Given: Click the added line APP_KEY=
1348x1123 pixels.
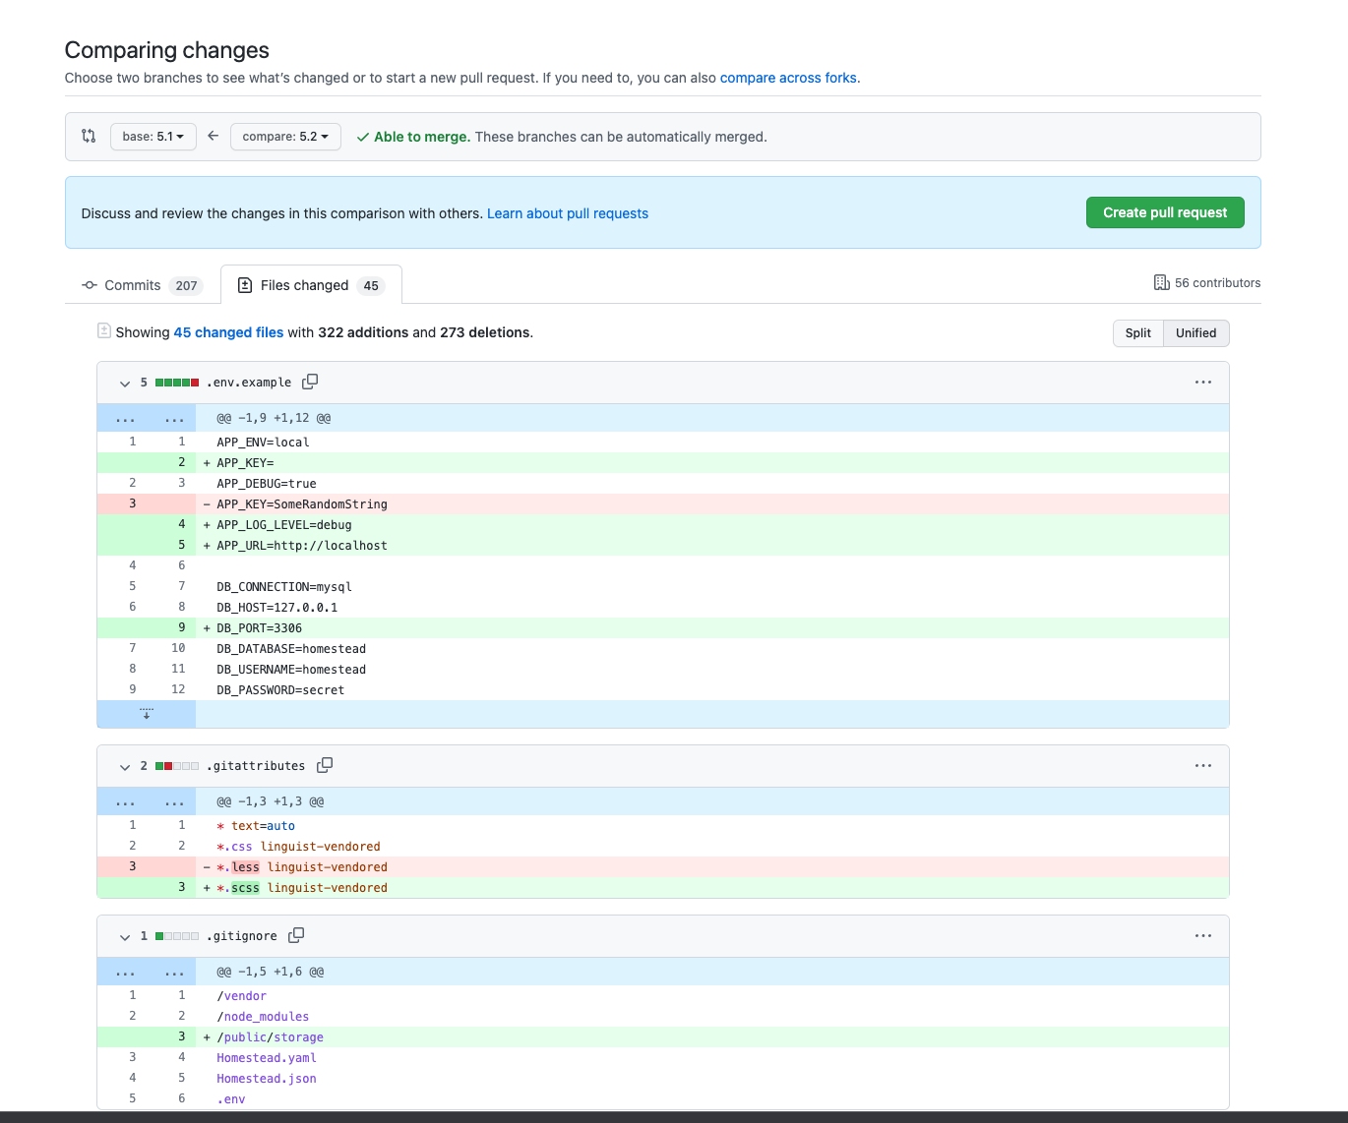Looking at the screenshot, I should click(x=663, y=463).
